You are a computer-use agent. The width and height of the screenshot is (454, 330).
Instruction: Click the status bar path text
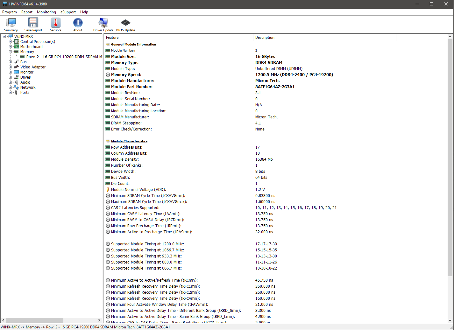pyautogui.click(x=85, y=327)
